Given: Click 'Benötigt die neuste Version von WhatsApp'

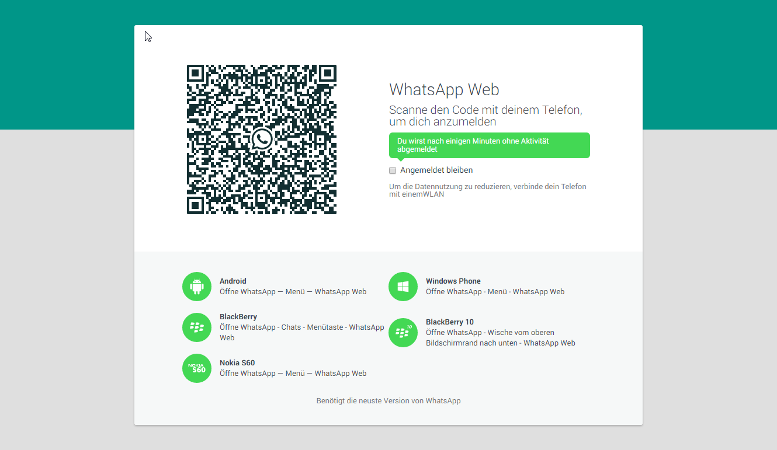Looking at the screenshot, I should coord(388,401).
